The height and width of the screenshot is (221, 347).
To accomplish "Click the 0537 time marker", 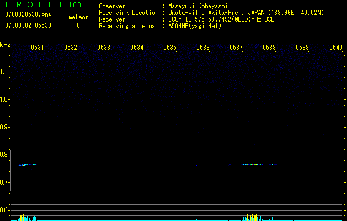I will point(236,48).
